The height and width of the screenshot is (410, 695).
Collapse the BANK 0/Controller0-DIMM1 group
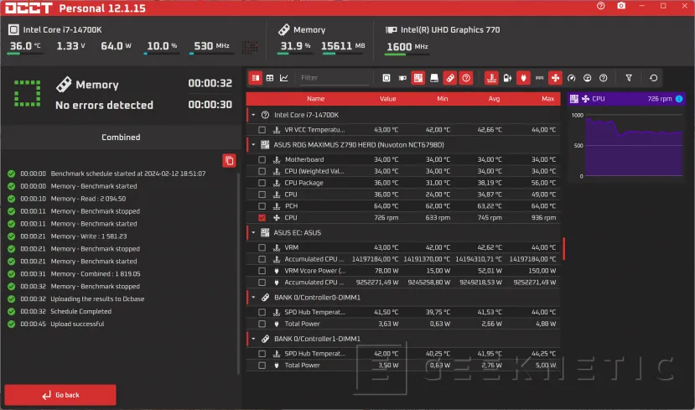click(x=253, y=298)
